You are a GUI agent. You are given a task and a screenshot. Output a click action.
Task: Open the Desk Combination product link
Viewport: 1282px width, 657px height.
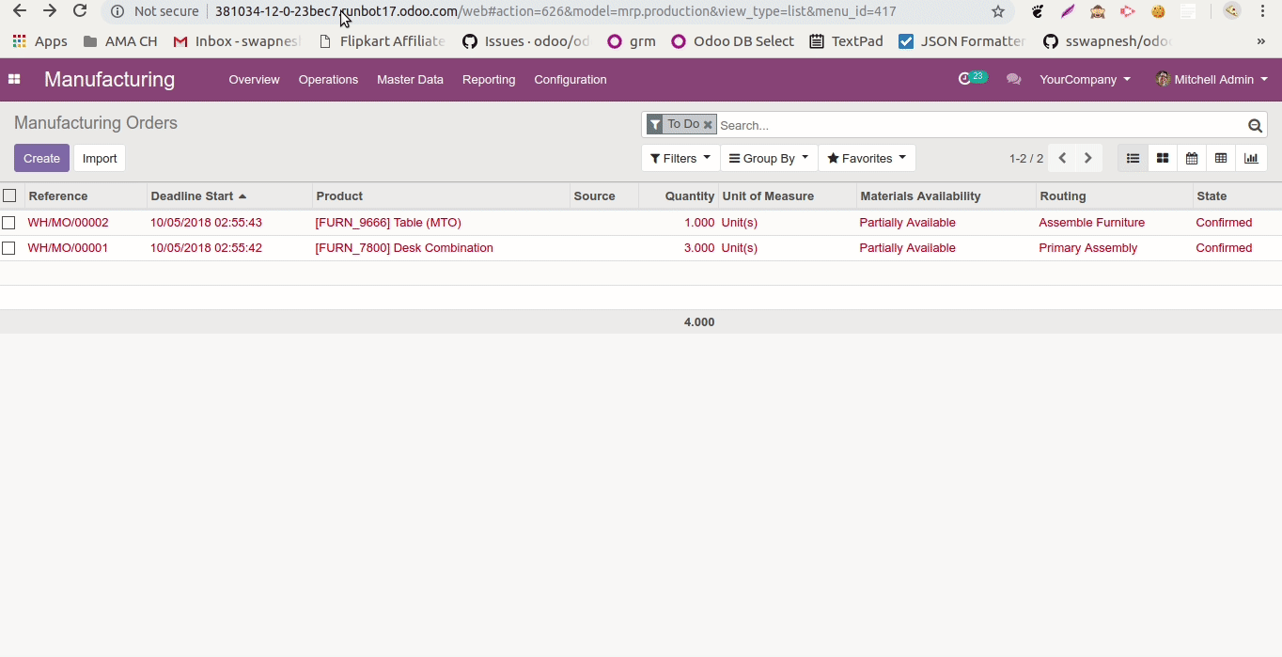[x=404, y=247]
